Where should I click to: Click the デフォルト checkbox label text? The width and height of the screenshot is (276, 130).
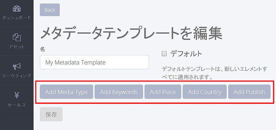186,54
